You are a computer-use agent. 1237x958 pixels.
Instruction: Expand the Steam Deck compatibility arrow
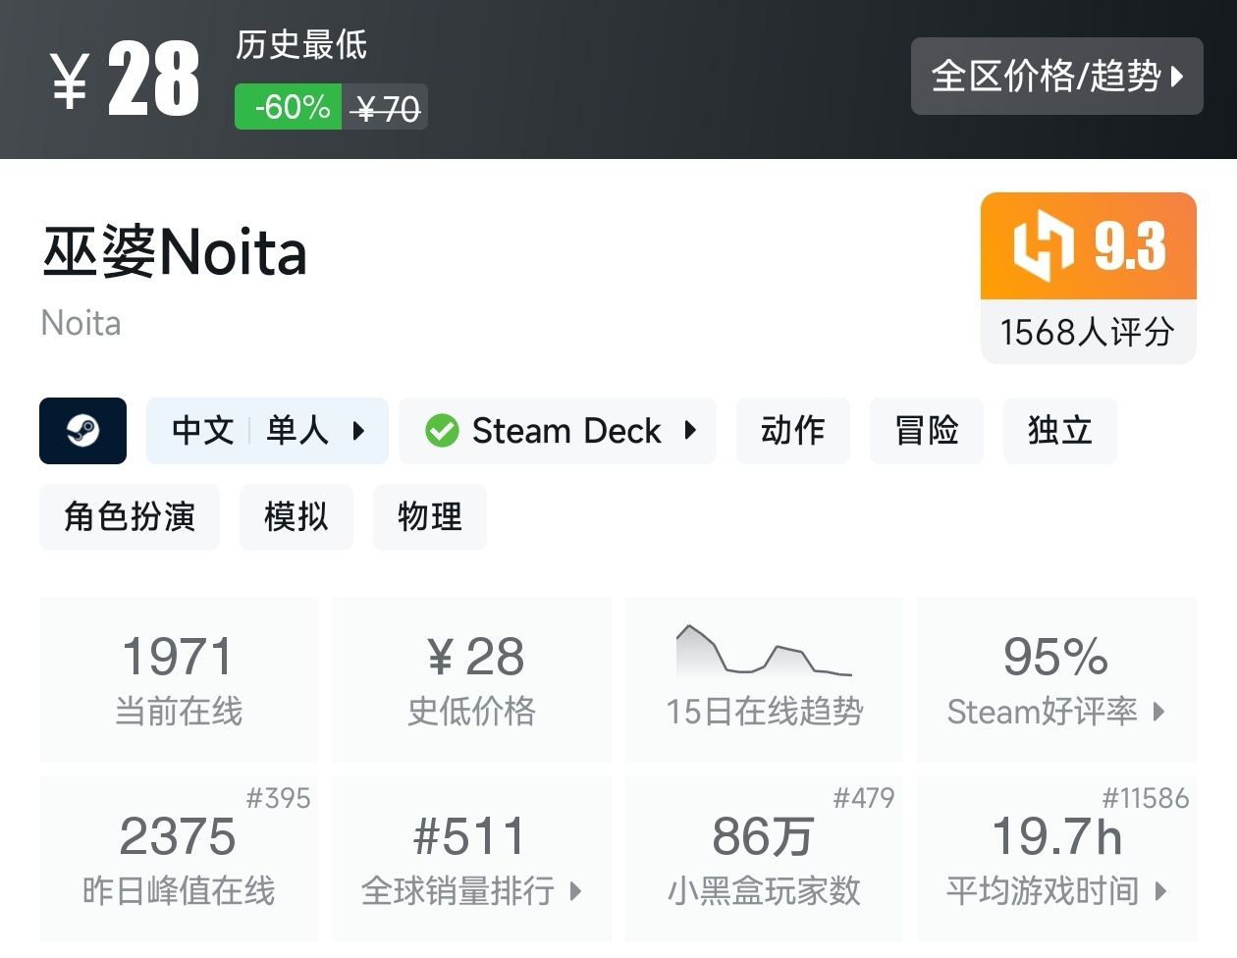pyautogui.click(x=690, y=431)
